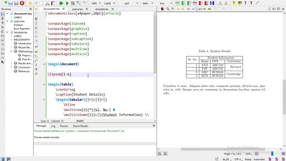The height and width of the screenshot is (161, 286).
Task: Click the superscript icon in editor sidebar
Action: [36, 60]
